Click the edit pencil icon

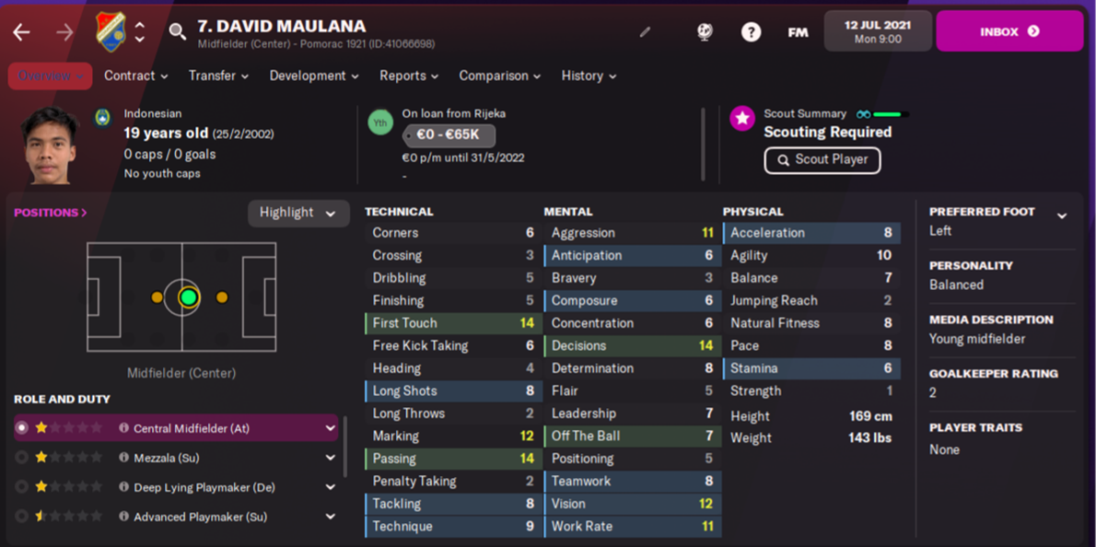pyautogui.click(x=645, y=32)
